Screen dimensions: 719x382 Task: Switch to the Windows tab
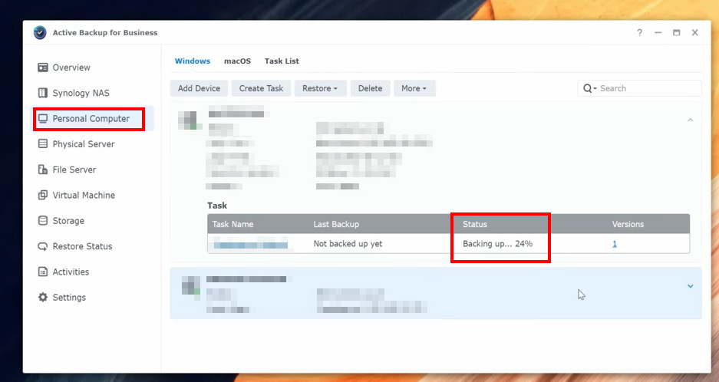(x=193, y=61)
